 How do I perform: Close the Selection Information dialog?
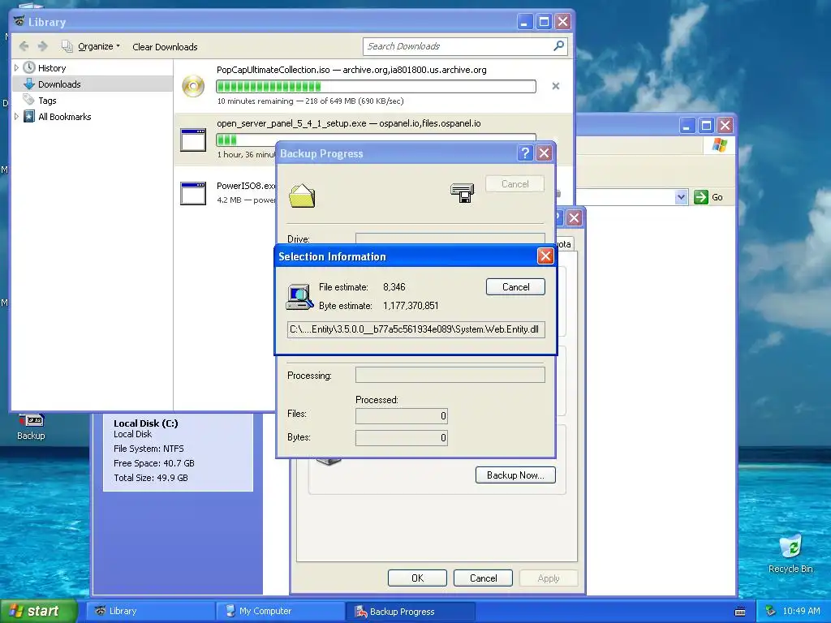[x=545, y=256]
